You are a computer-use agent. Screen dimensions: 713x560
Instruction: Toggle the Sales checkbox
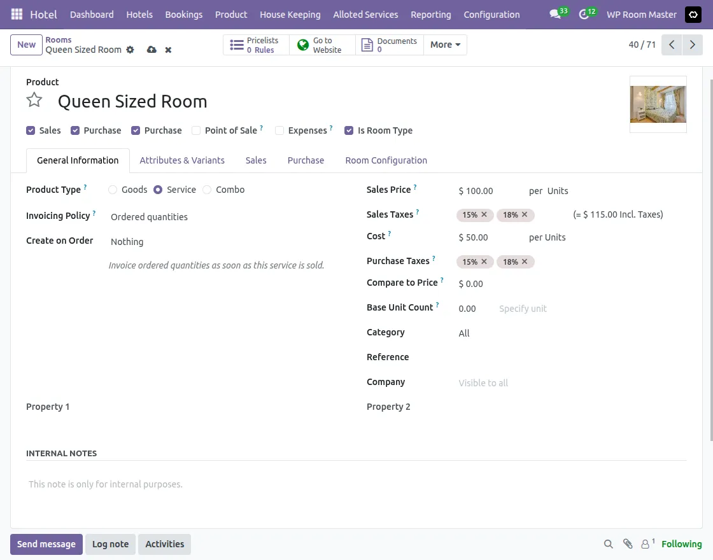coord(31,130)
